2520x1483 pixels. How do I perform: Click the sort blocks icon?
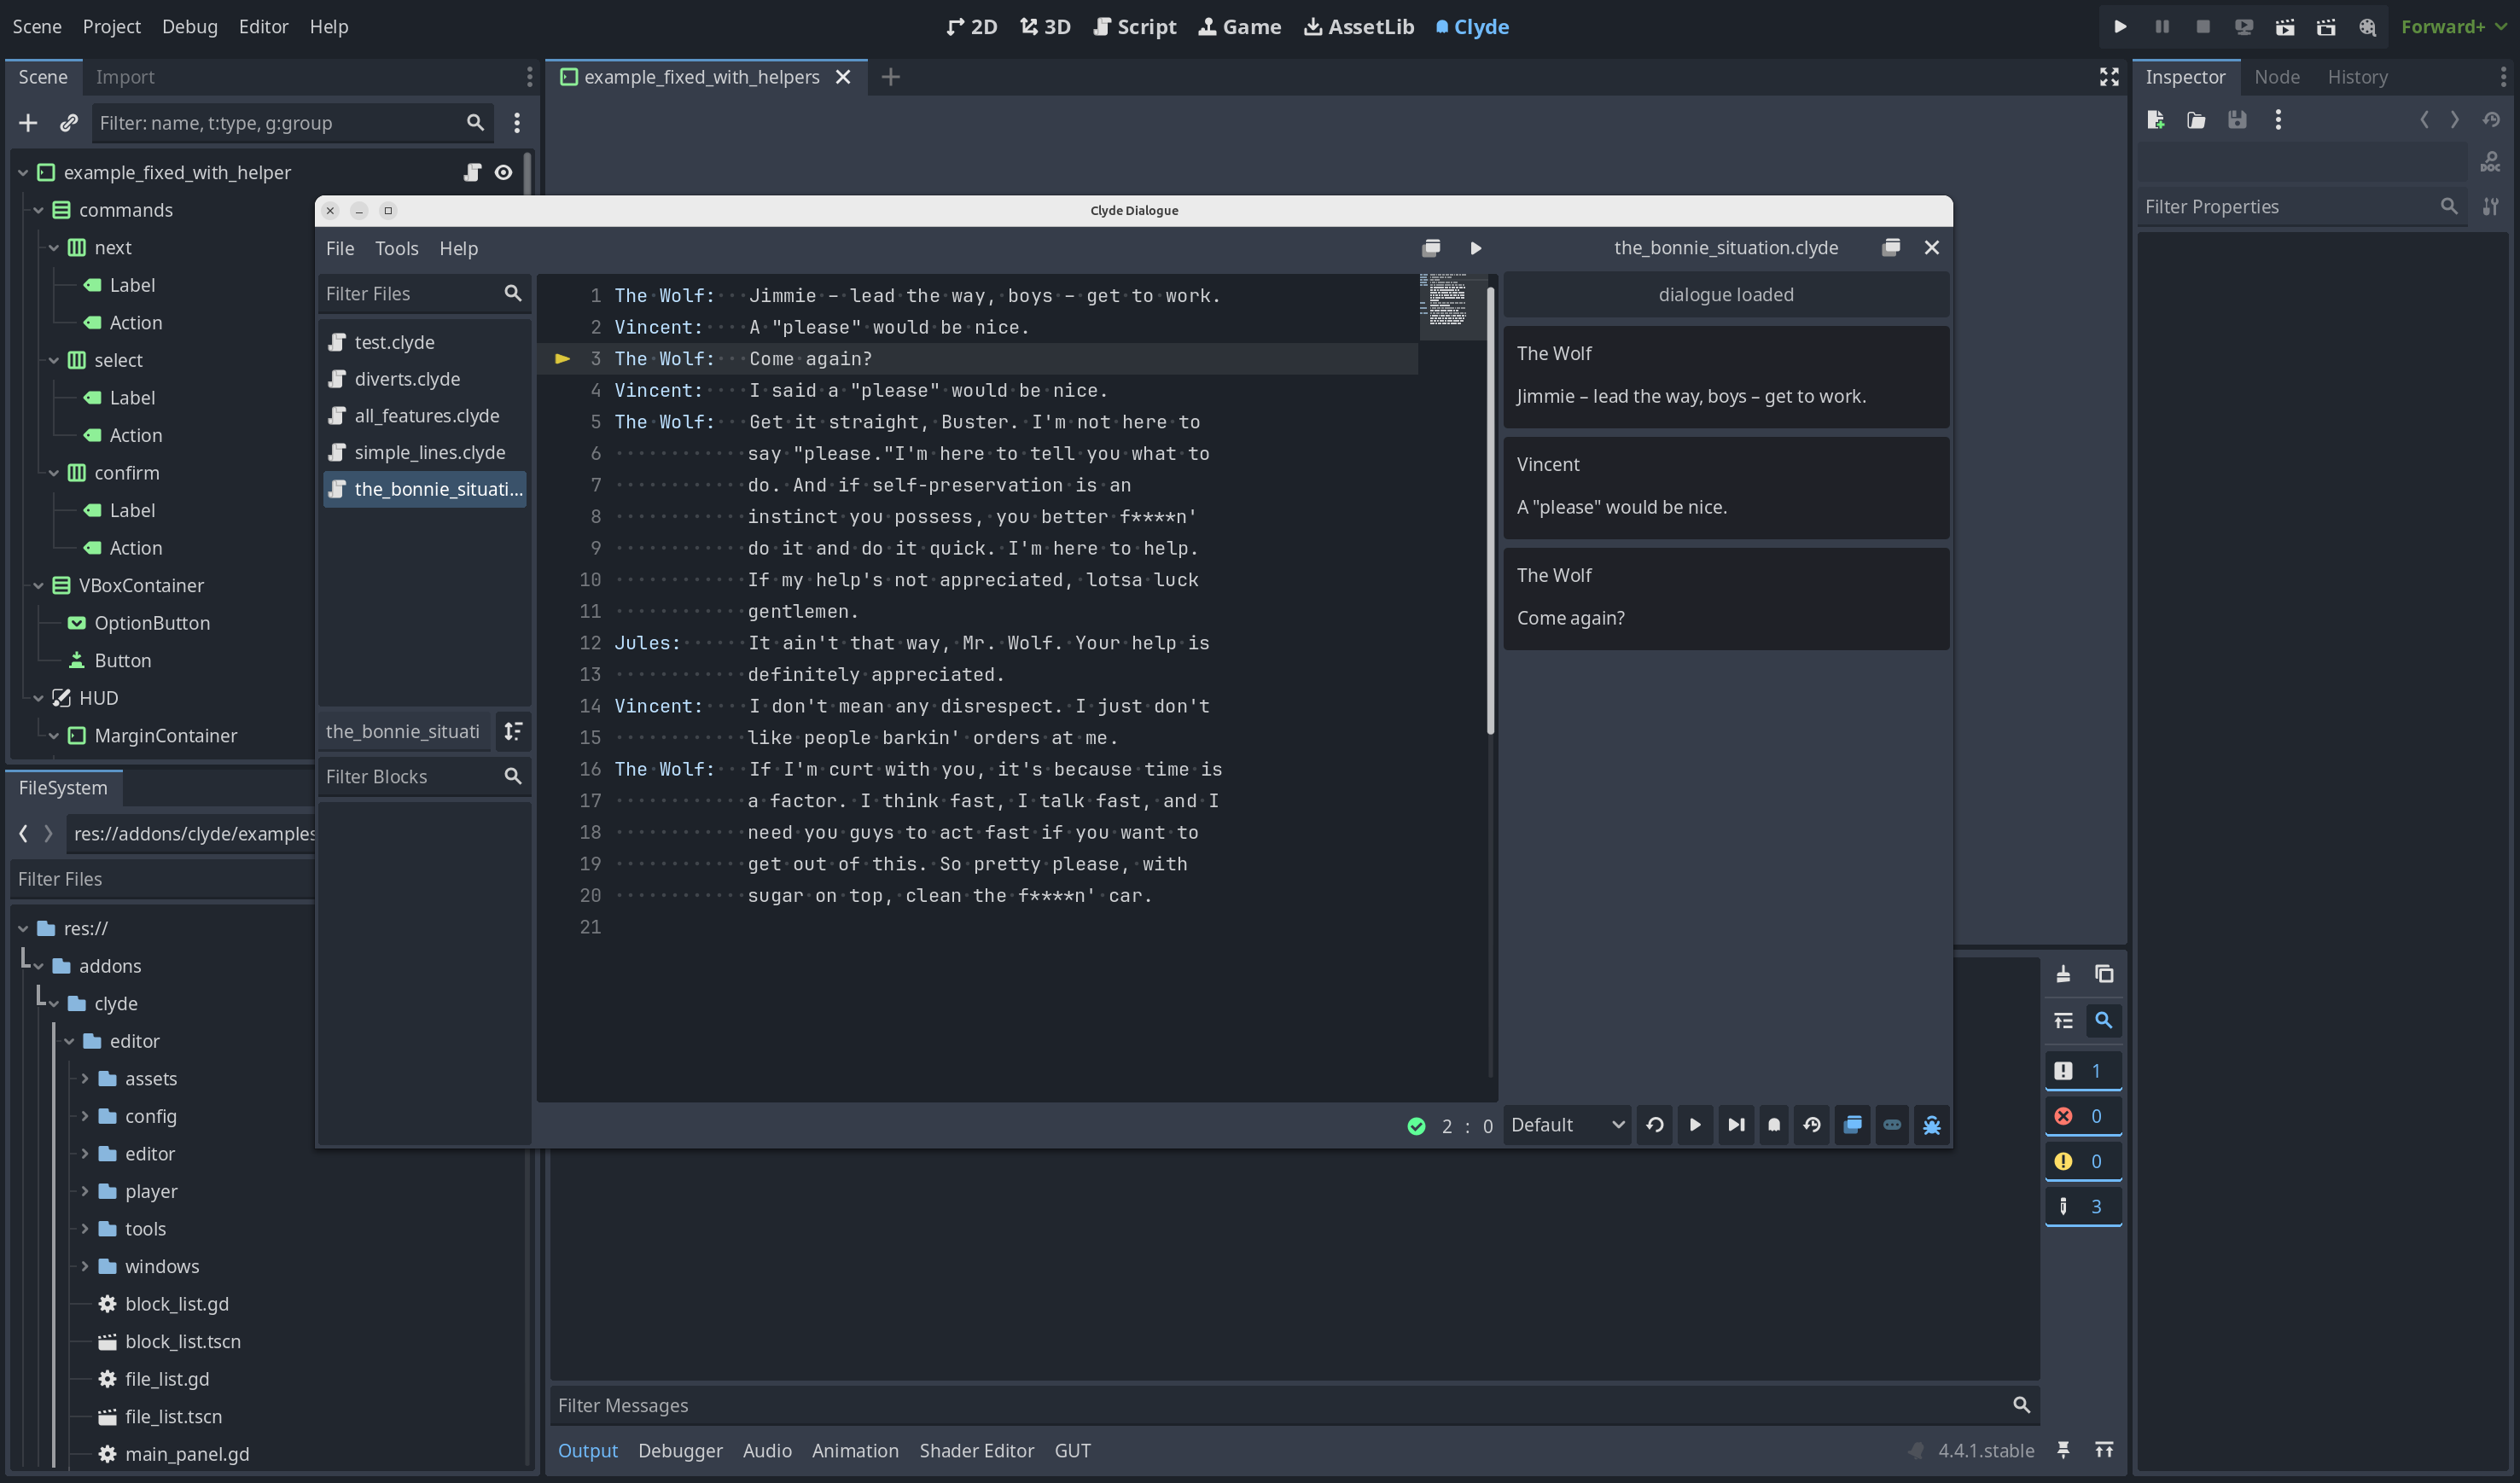pyautogui.click(x=513, y=731)
